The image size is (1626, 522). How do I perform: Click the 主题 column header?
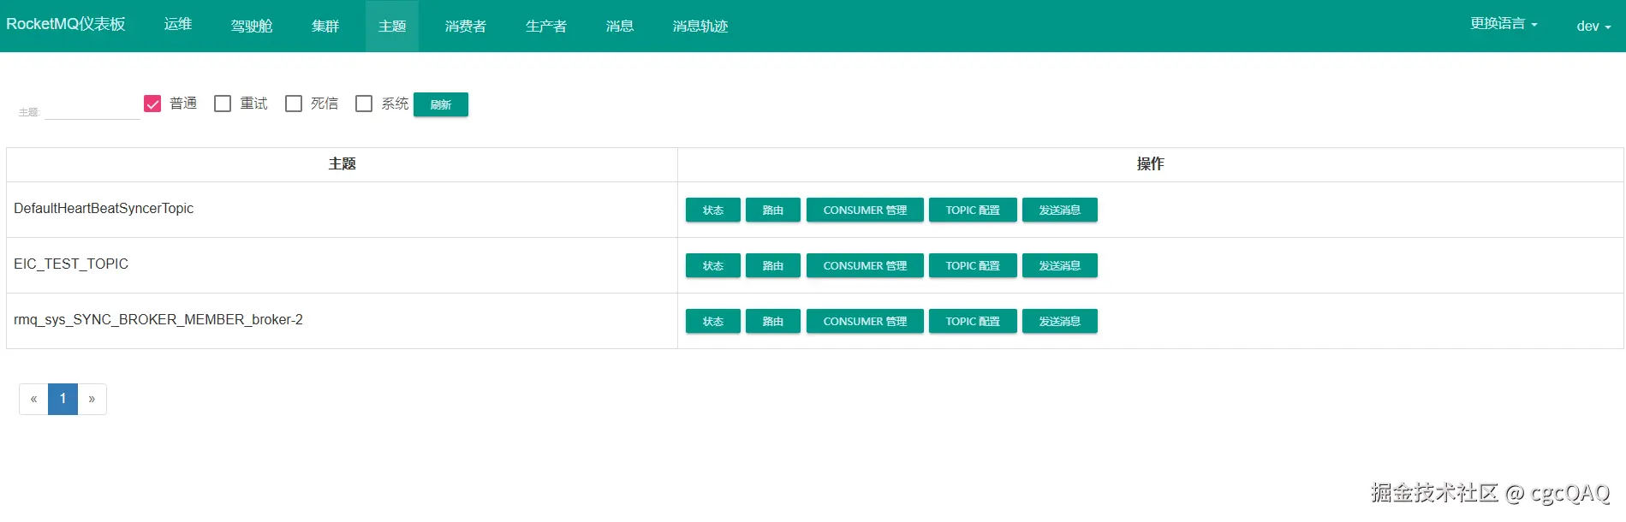pos(342,163)
